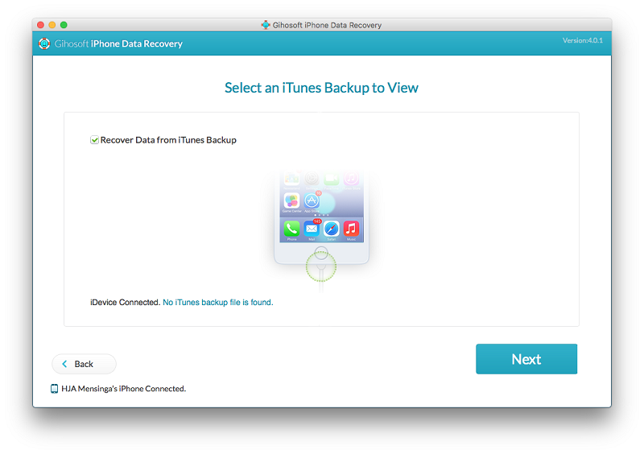
Task: Click the title bar Gihosoft app icon
Action: click(x=266, y=25)
